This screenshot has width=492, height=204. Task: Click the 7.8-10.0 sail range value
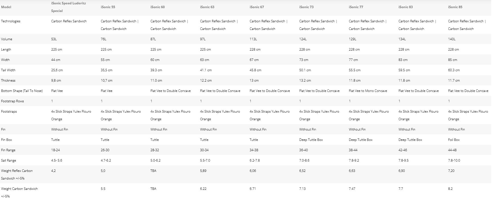(454, 160)
